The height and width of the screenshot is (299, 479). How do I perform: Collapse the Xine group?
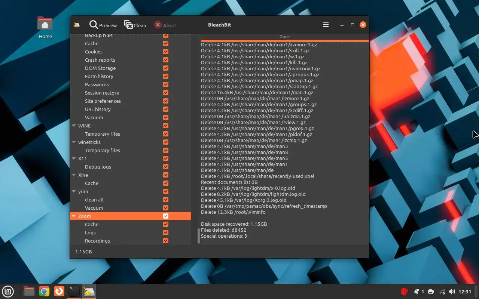click(74, 175)
